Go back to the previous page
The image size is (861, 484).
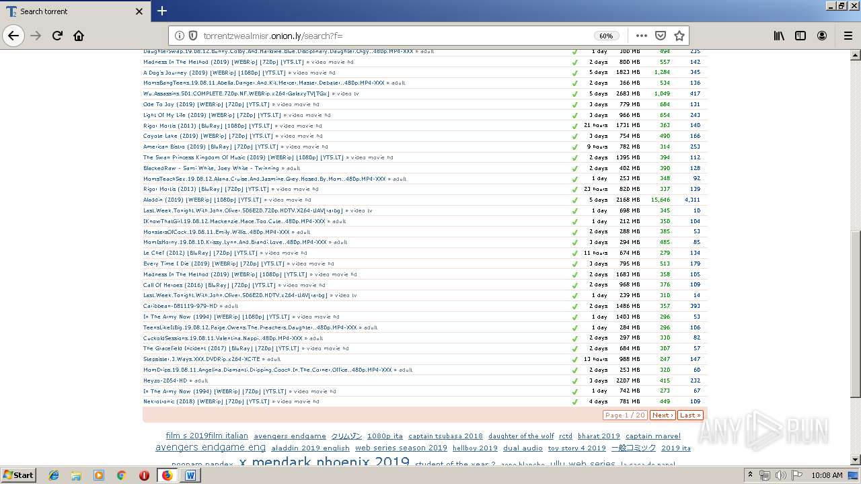13,36
